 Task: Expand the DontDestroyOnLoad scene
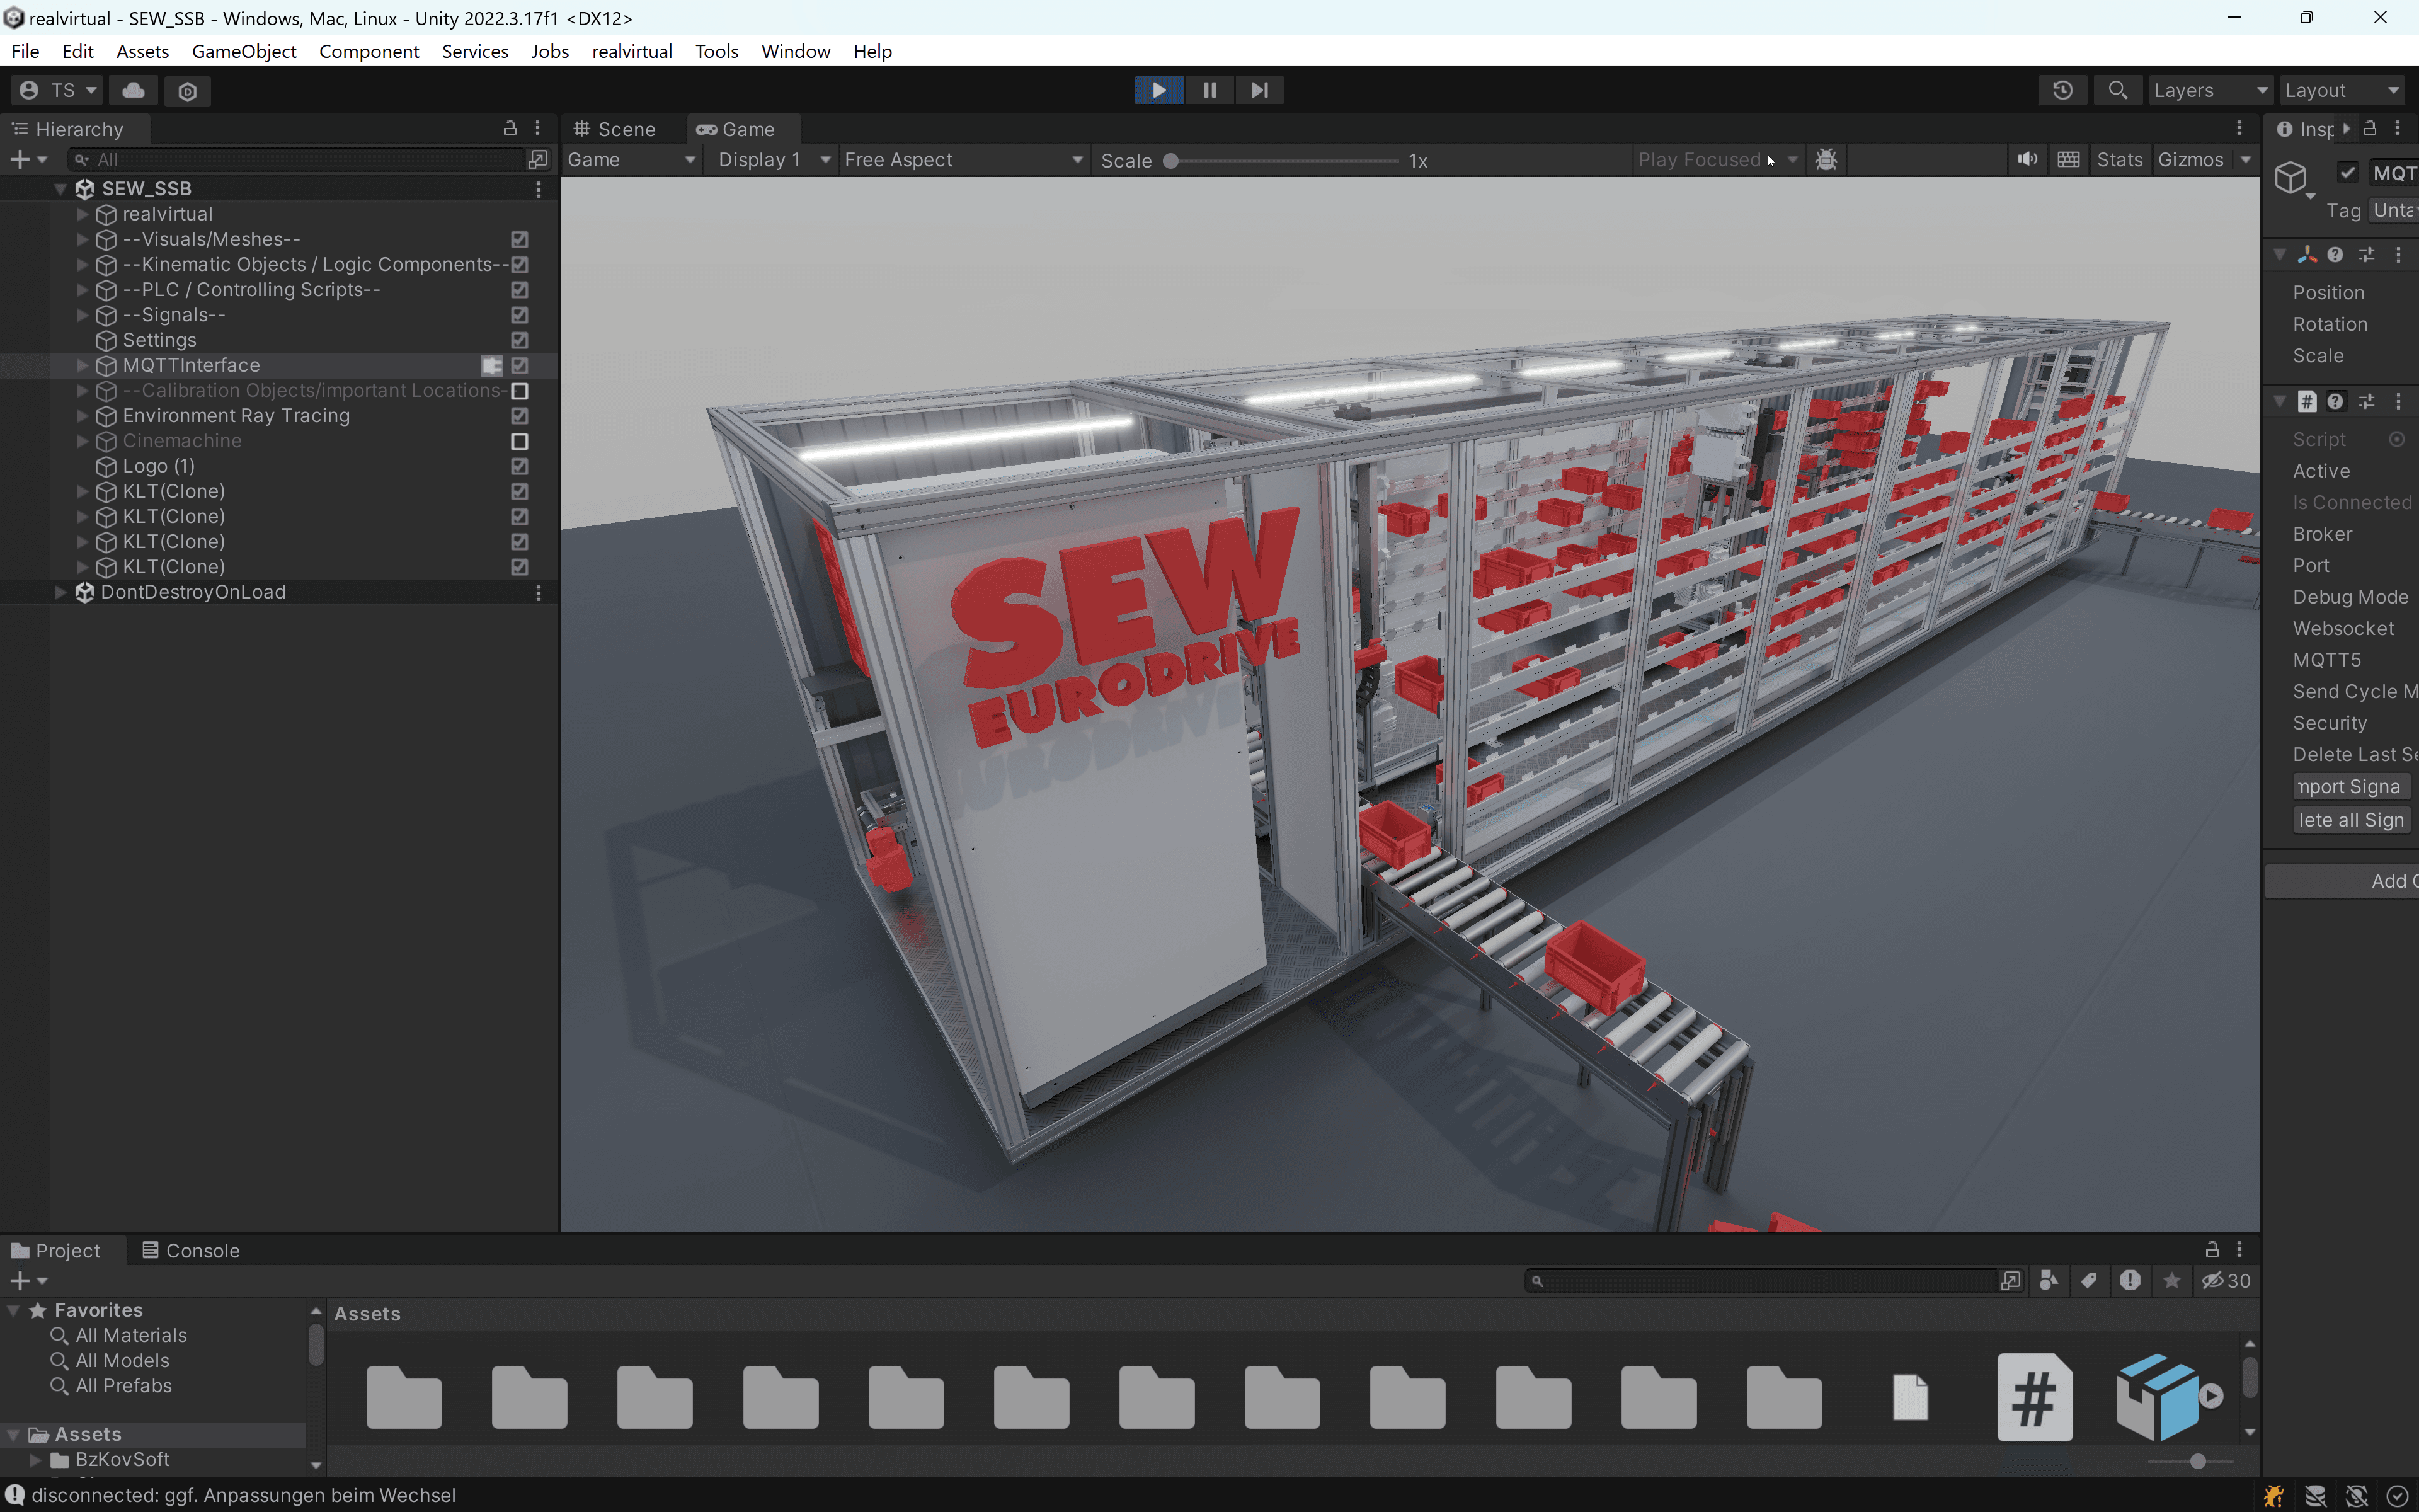[60, 592]
